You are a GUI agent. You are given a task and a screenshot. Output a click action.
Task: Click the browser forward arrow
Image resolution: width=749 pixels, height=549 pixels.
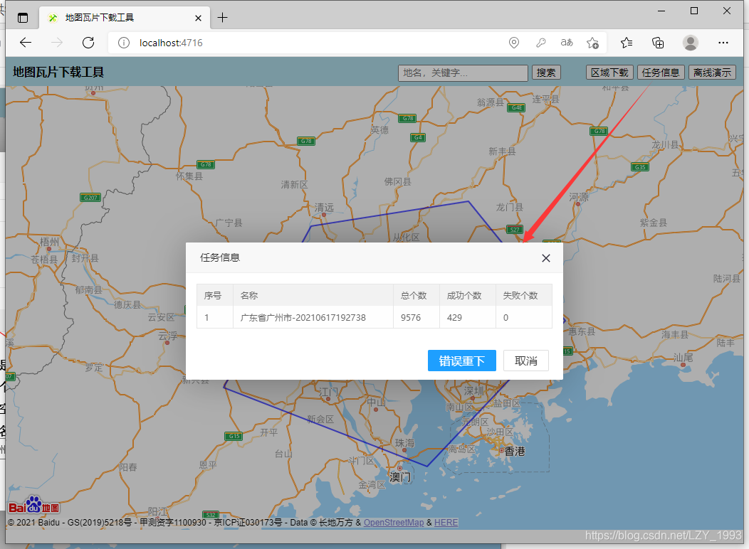click(57, 43)
